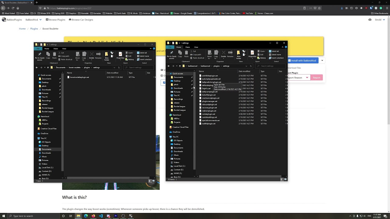Click refresh icon in right Explorer address bar
Viewport: 390px width, 219px height.
coord(251,66)
